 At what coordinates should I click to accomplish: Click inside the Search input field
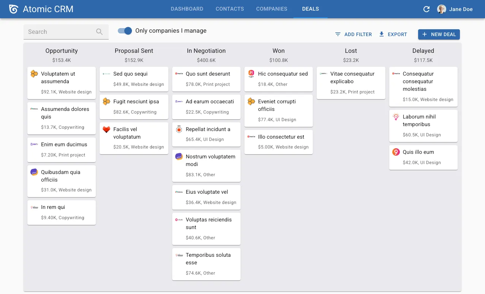(x=57, y=32)
